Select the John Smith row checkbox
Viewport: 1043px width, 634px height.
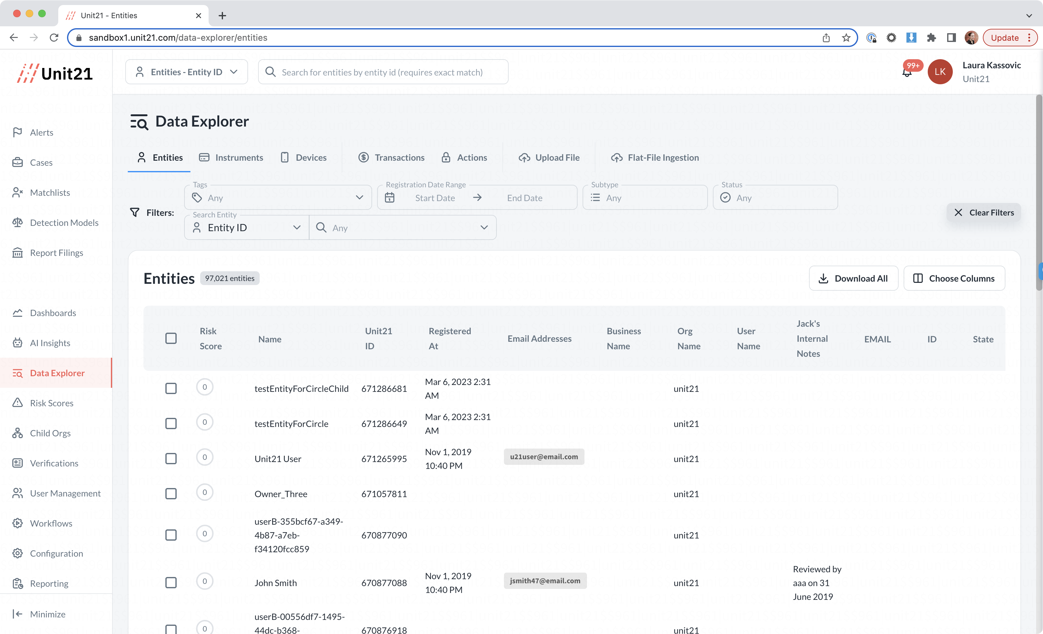click(x=171, y=583)
